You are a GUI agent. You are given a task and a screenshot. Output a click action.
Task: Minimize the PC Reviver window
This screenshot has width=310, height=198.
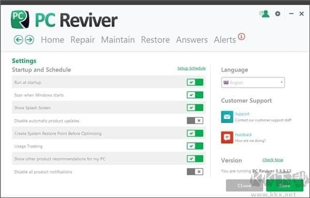tap(291, 13)
